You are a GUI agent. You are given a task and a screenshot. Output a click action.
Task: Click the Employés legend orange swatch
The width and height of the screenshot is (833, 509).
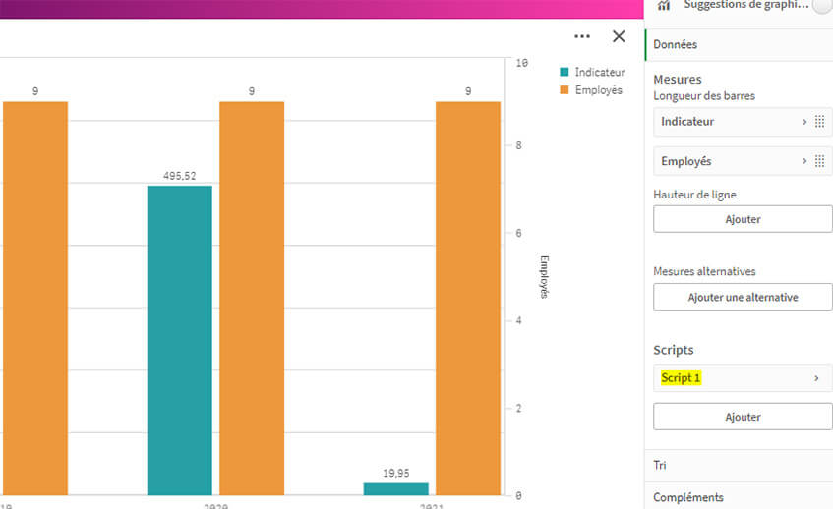[565, 89]
